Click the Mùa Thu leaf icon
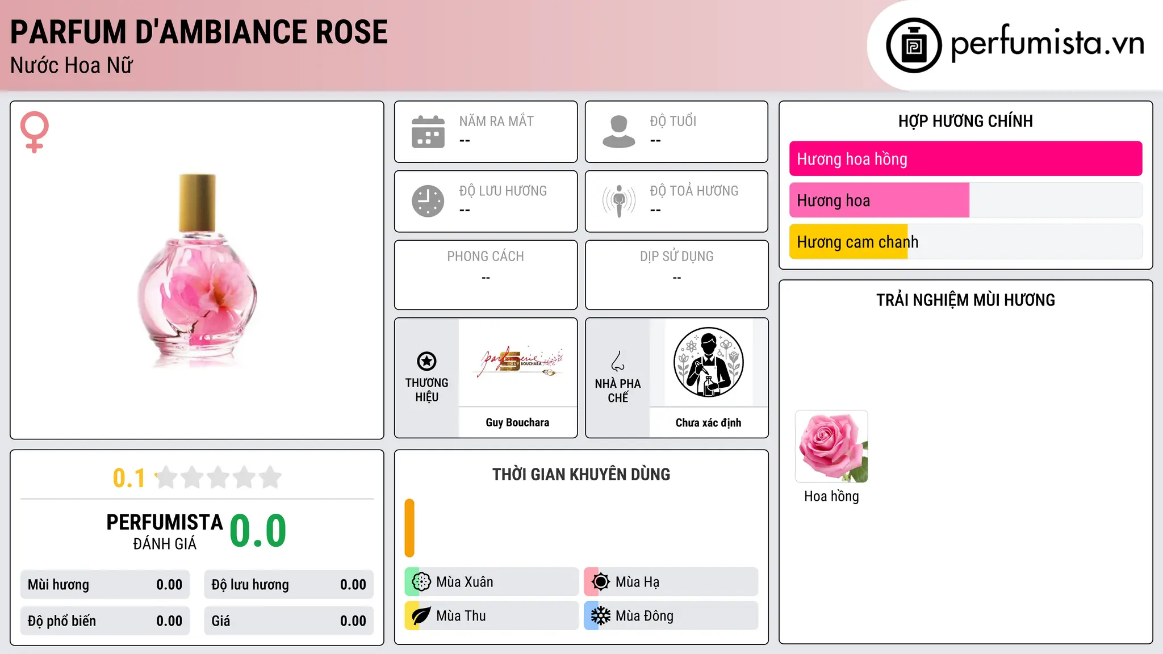The width and height of the screenshot is (1163, 654). [x=421, y=616]
